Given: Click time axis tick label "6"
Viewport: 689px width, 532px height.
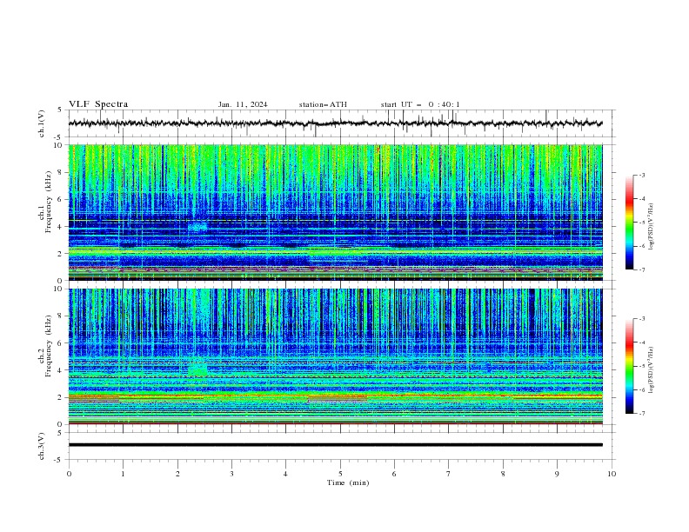Looking at the screenshot, I should pos(394,474).
